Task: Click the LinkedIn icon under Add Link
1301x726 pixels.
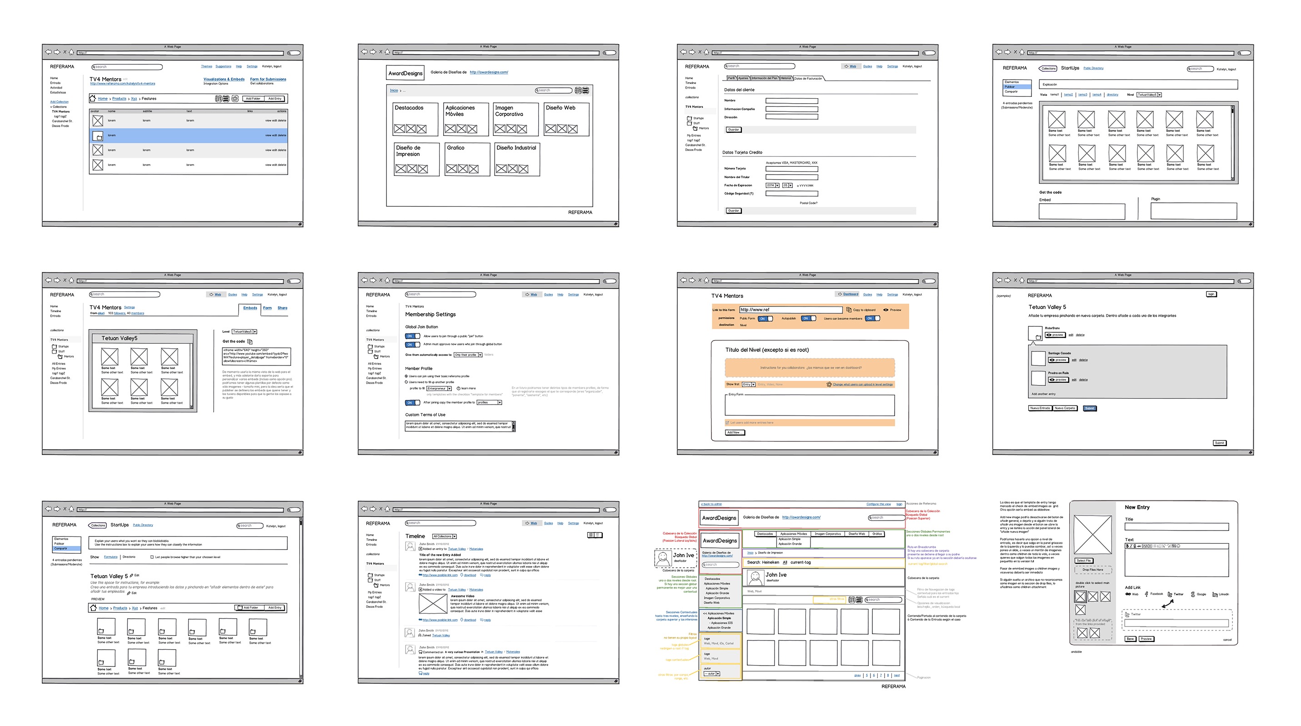Action: [x=1215, y=594]
